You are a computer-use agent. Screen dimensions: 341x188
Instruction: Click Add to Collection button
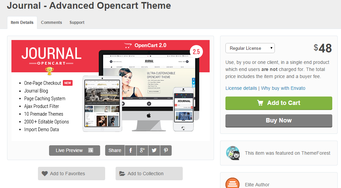point(149,174)
